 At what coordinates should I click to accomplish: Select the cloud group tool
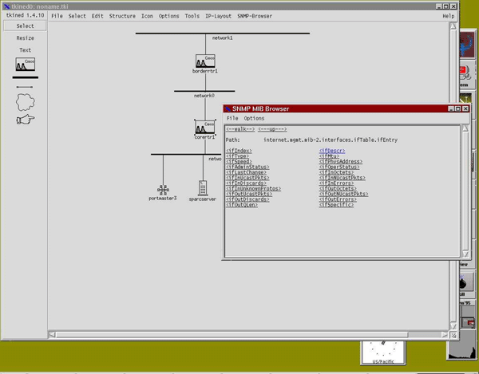point(25,102)
